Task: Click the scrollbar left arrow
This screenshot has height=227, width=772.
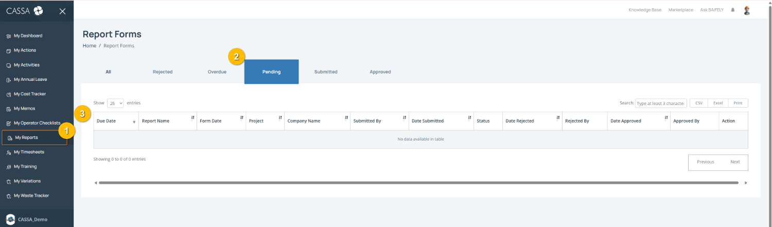Action: pyautogui.click(x=95, y=183)
